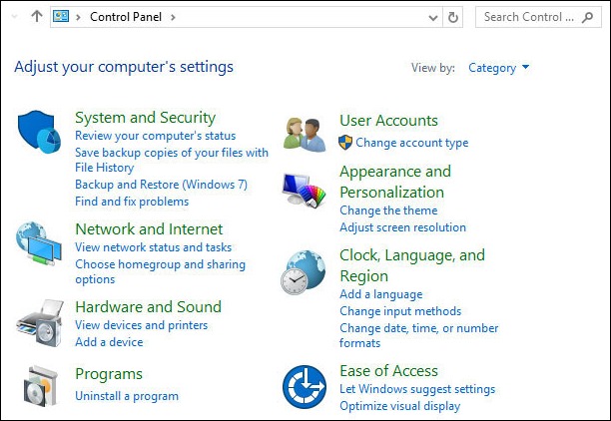
Task: Select Adjust screen resolution link
Action: coord(402,227)
